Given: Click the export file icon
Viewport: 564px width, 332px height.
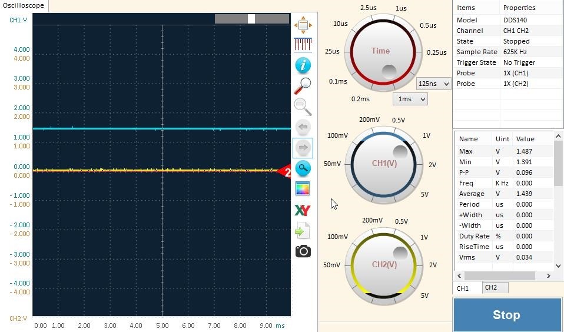Looking at the screenshot, I should (x=303, y=231).
